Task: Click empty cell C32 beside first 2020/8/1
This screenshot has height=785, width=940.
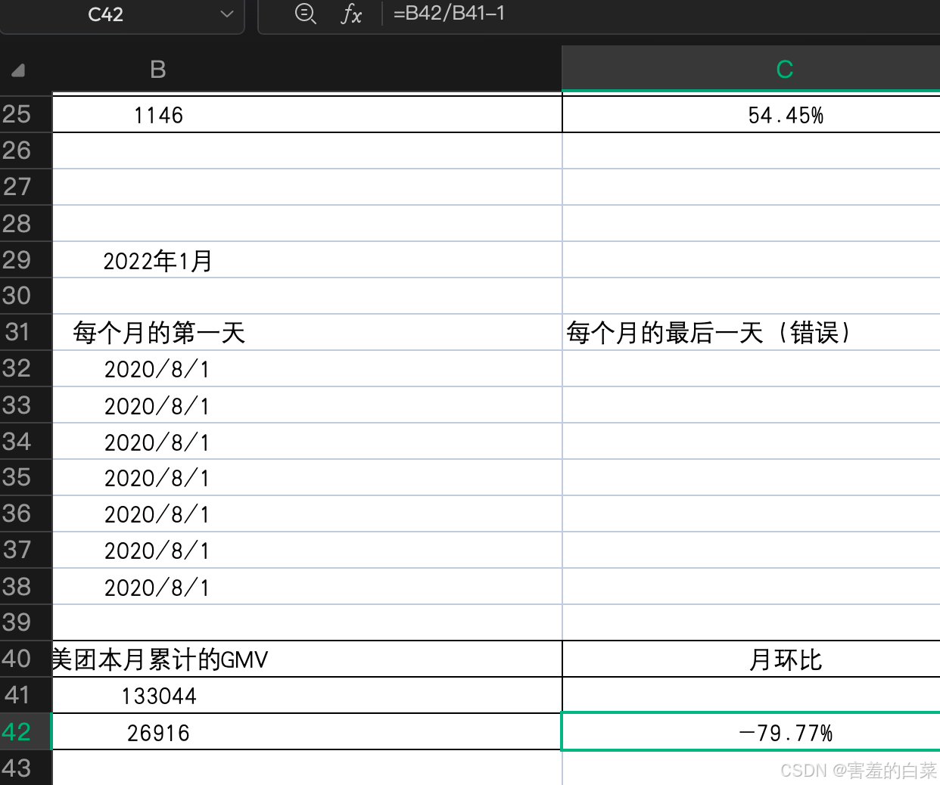Action: point(751,368)
